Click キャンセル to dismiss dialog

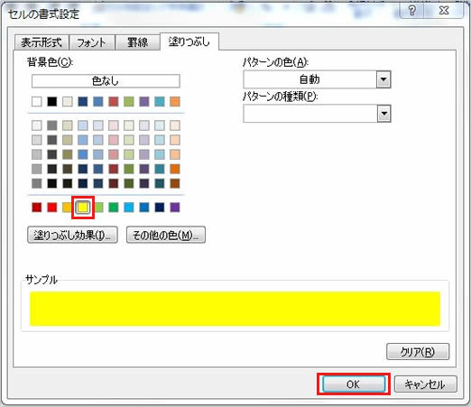425,384
